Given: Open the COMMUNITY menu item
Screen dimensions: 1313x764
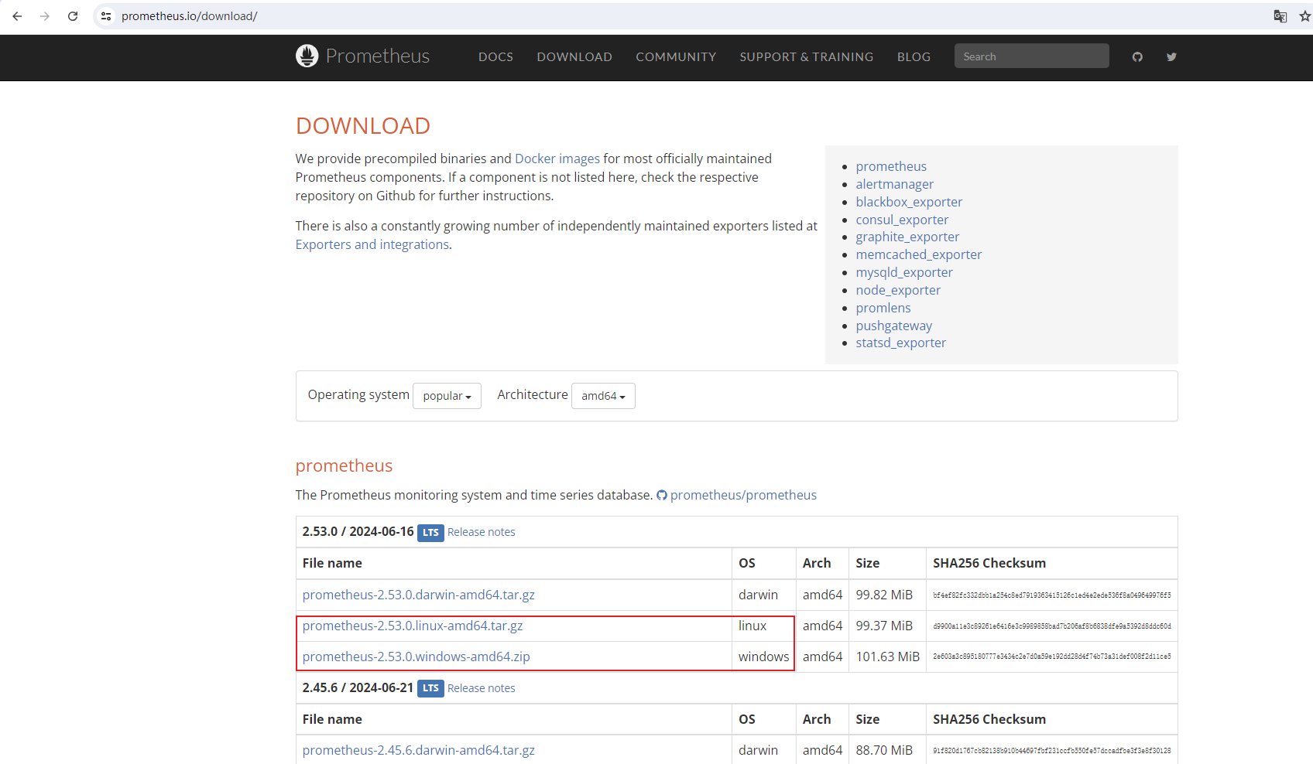Looking at the screenshot, I should pos(676,56).
